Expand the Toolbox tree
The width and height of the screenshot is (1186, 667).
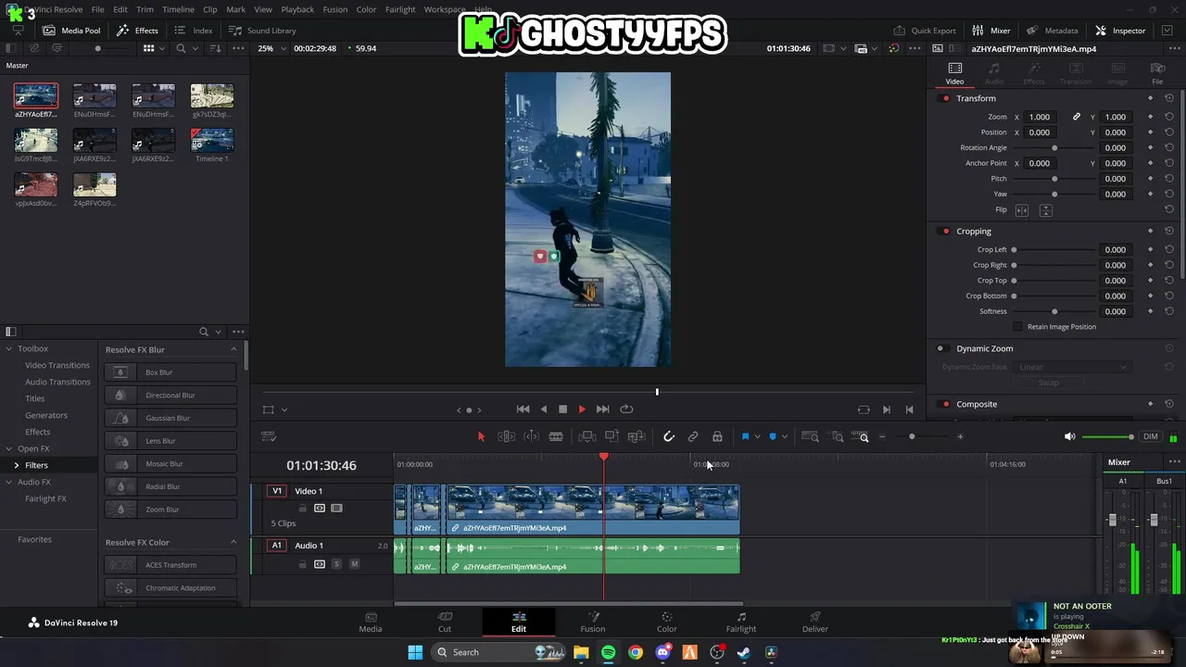(x=8, y=348)
